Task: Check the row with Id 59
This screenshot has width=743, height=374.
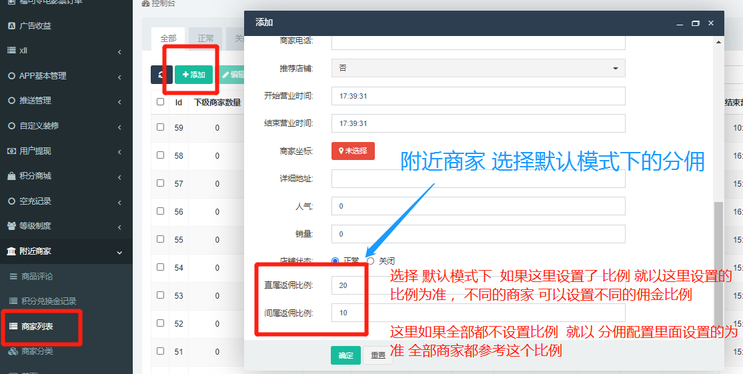Action: 160,127
